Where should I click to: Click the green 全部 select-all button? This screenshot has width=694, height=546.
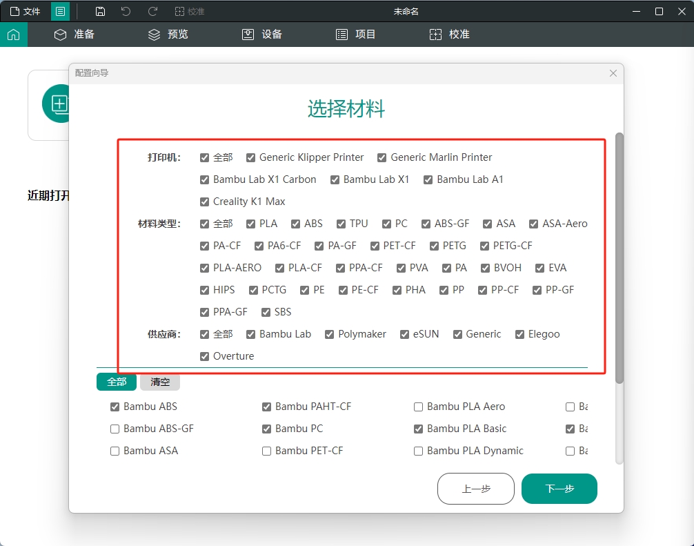click(117, 382)
